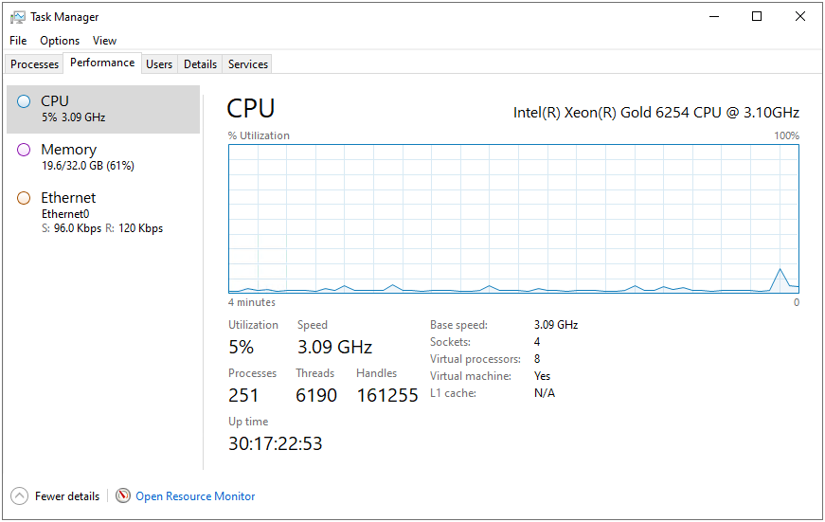Click the orange Ethernet circle icon
Image resolution: width=825 pixels, height=522 pixels.
coord(24,198)
